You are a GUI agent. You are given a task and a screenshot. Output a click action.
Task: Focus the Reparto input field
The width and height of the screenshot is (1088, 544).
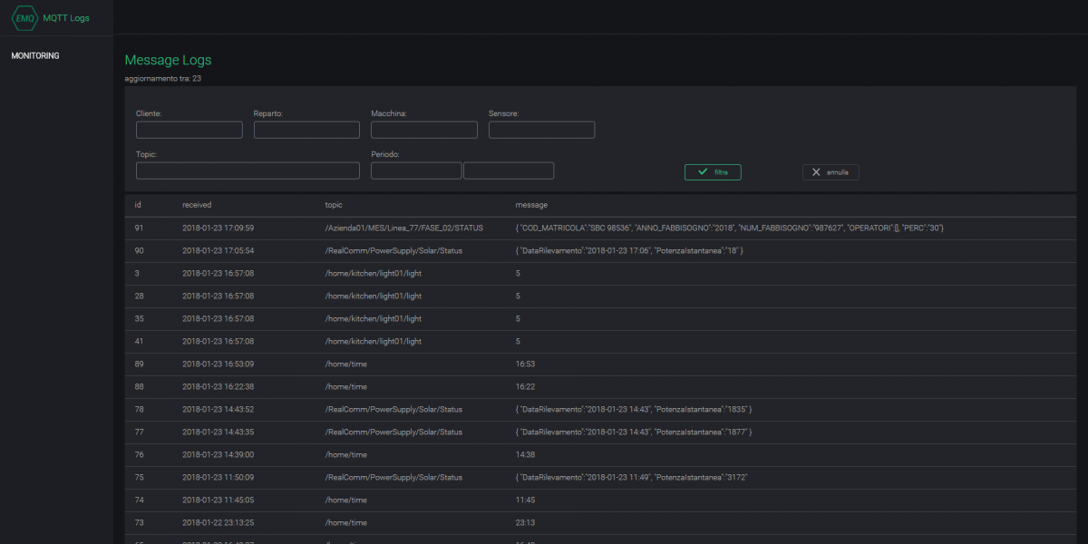[306, 130]
